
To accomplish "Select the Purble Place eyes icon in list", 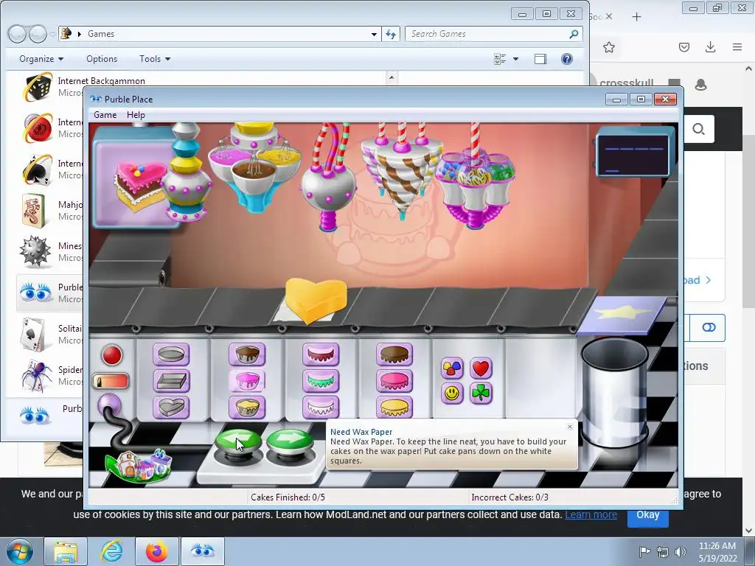I will [x=35, y=293].
